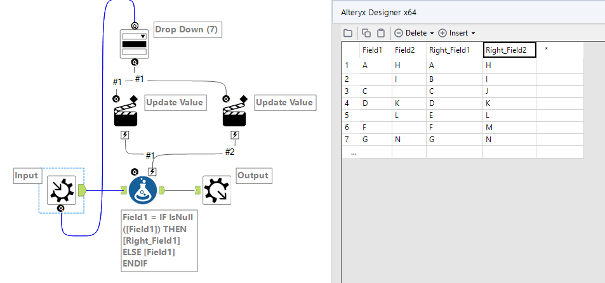Click the left Update Value action tool
The height and width of the screenshot is (283, 605).
pos(126,115)
